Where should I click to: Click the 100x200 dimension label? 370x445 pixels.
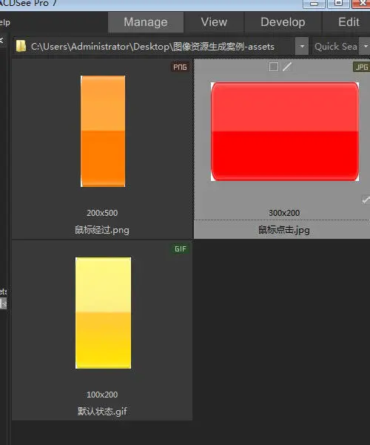click(102, 395)
